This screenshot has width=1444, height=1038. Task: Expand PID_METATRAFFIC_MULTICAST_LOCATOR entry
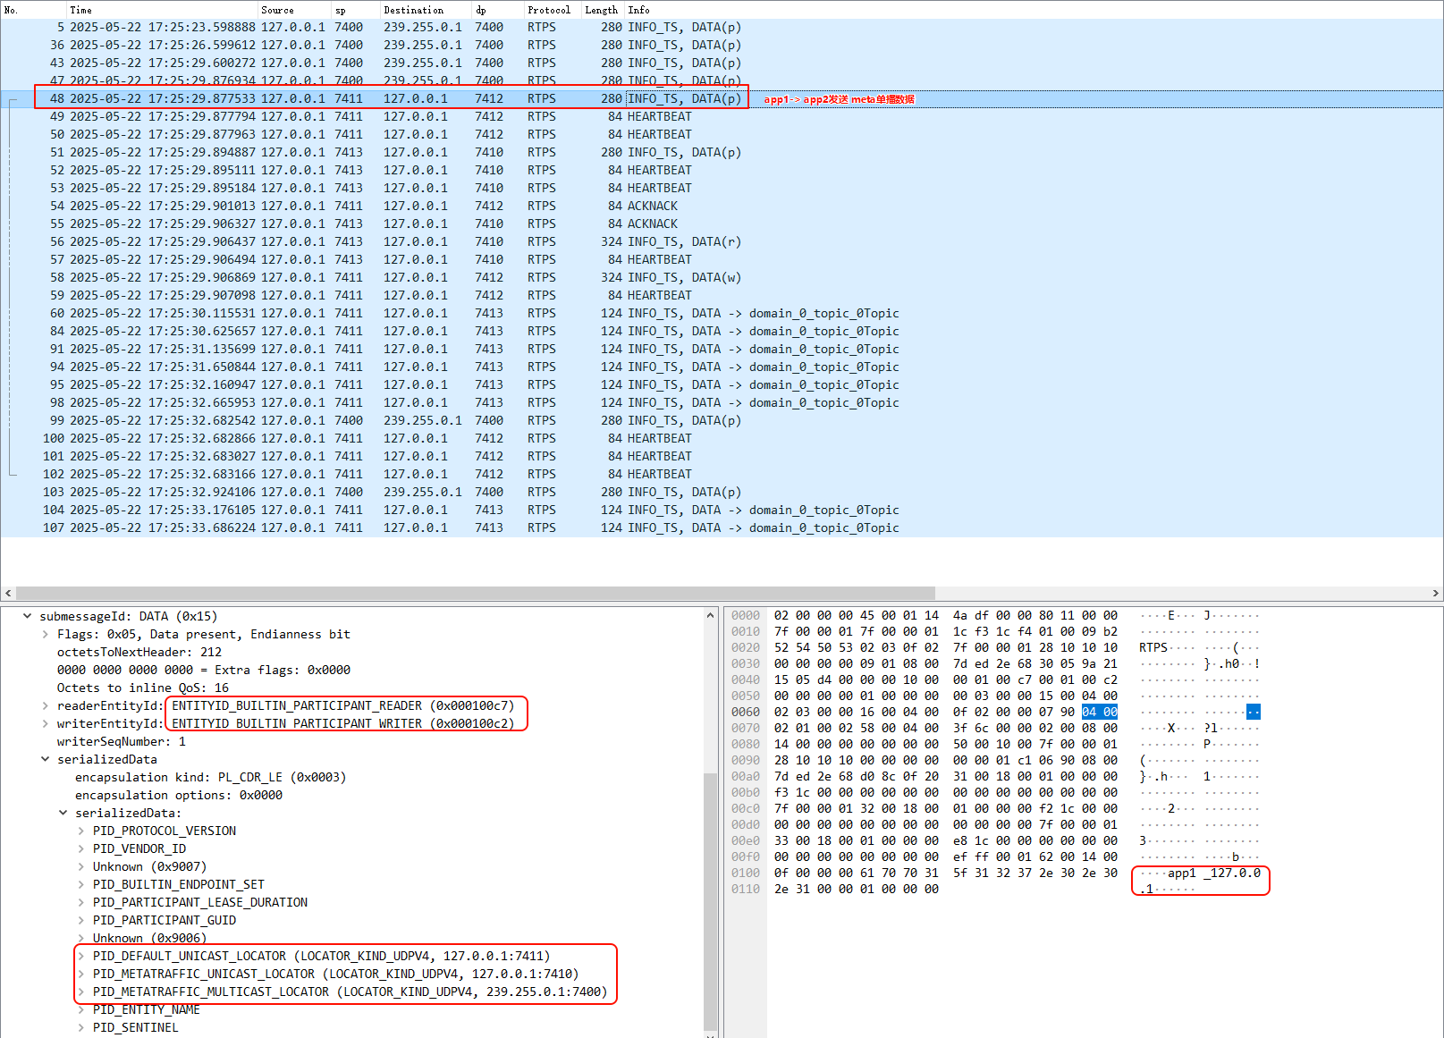(81, 992)
